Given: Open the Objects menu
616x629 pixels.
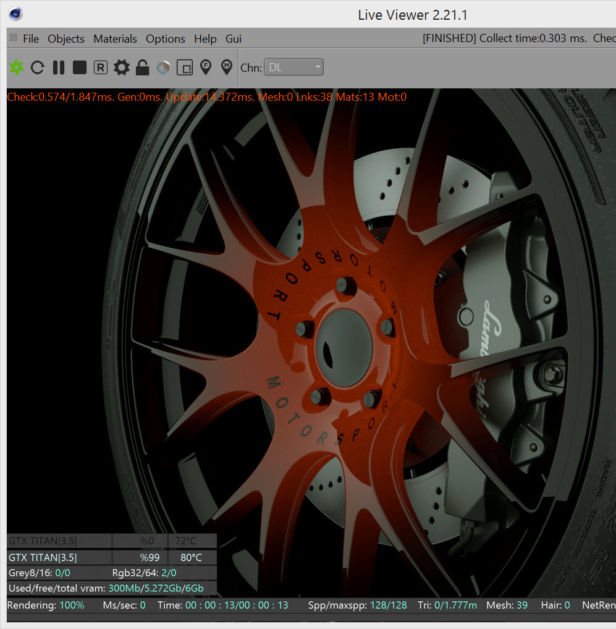Looking at the screenshot, I should 65,39.
